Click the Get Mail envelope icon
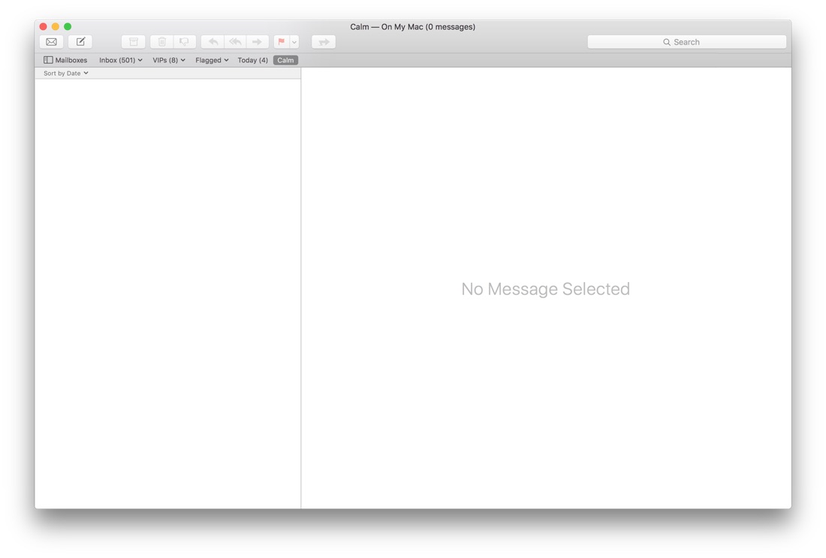The width and height of the screenshot is (826, 558). (52, 41)
